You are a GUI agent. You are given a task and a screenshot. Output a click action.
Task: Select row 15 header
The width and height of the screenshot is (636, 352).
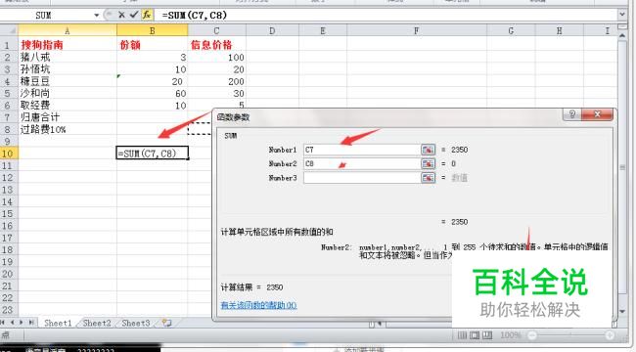(x=8, y=214)
